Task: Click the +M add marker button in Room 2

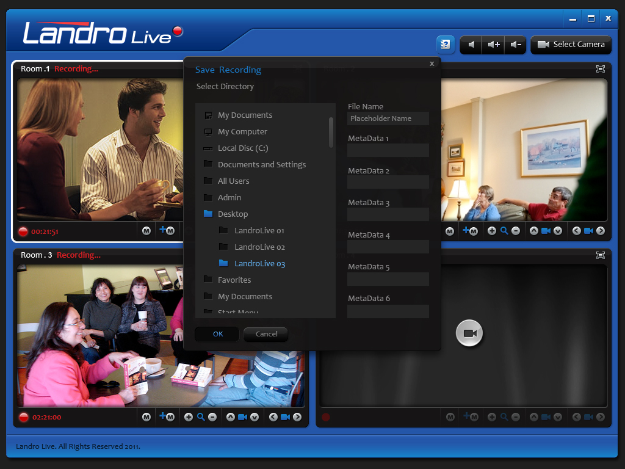Action: click(471, 231)
